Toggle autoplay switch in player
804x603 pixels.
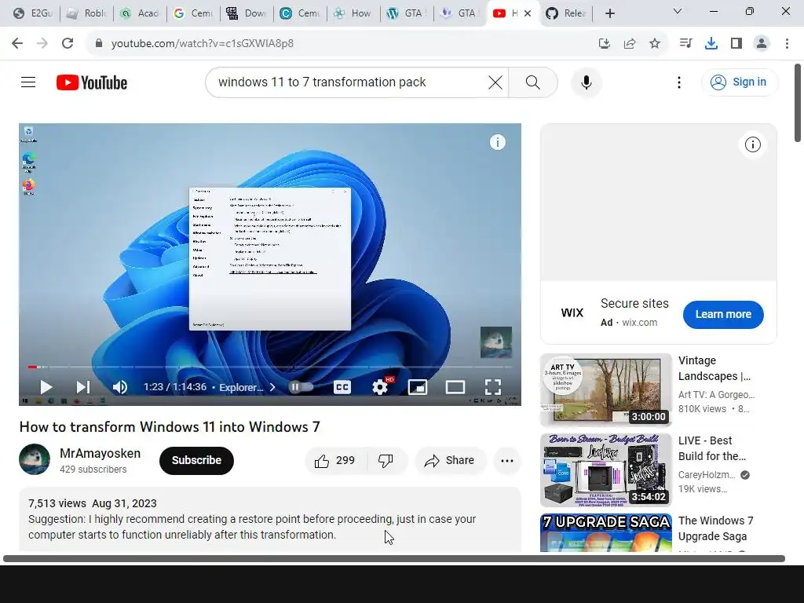click(x=301, y=387)
